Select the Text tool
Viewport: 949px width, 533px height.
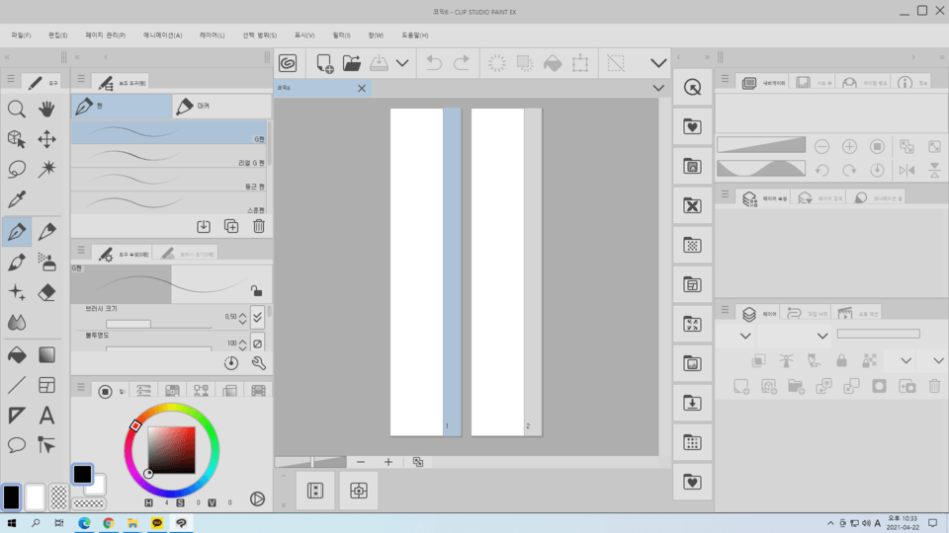pyautogui.click(x=46, y=416)
